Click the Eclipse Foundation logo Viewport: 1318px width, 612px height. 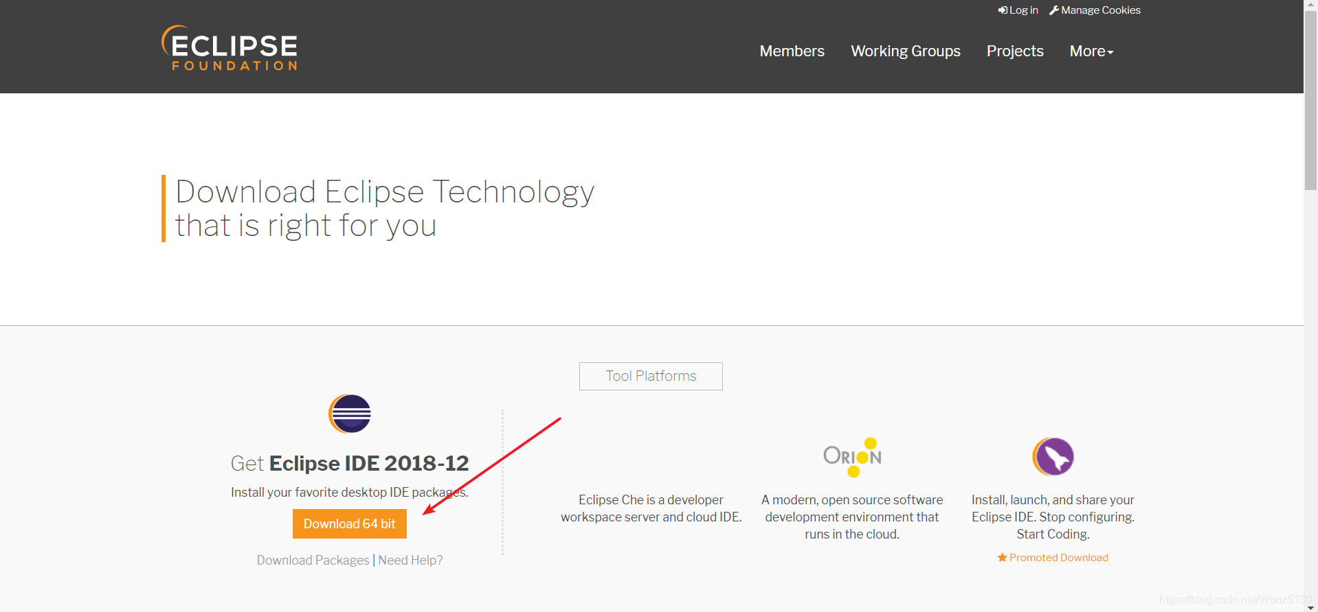point(229,48)
